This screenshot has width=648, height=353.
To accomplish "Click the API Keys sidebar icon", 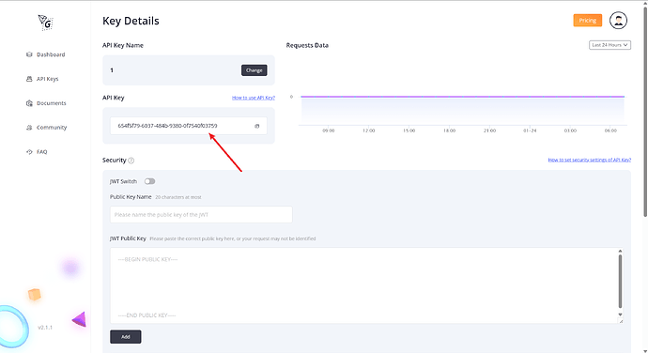I will pyautogui.click(x=29, y=79).
